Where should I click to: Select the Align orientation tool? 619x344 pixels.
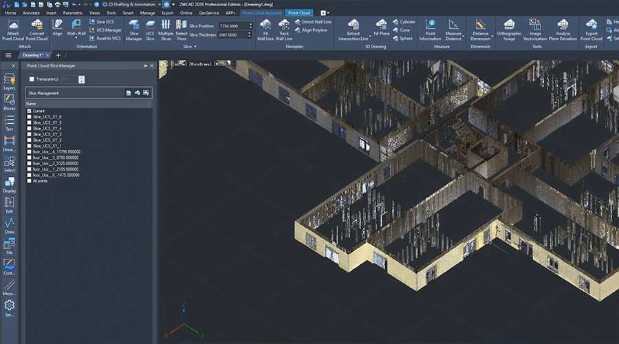click(x=57, y=28)
